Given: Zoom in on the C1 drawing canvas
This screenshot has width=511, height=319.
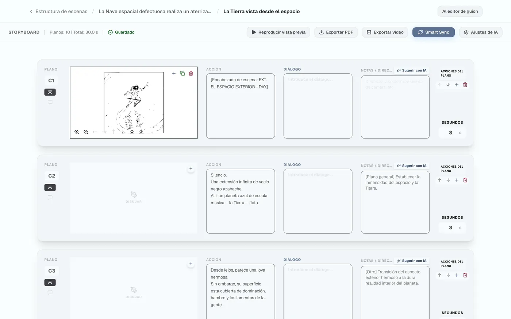Looking at the screenshot, I should (77, 132).
